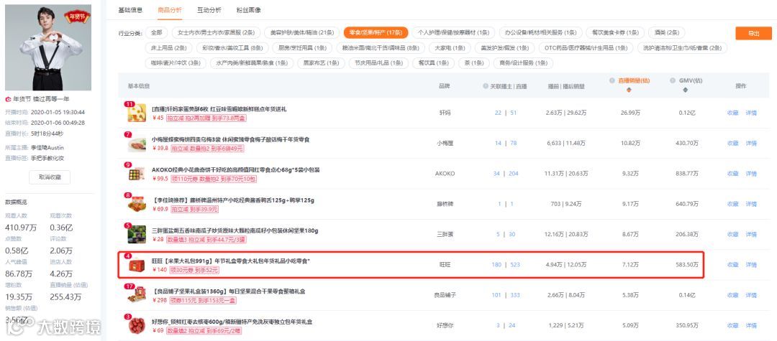Open 好想你 red date thumbnail

click(137, 326)
